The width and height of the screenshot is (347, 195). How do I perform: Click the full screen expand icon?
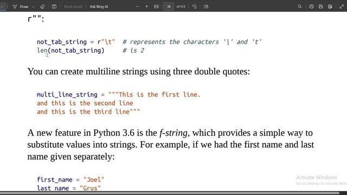342,6
